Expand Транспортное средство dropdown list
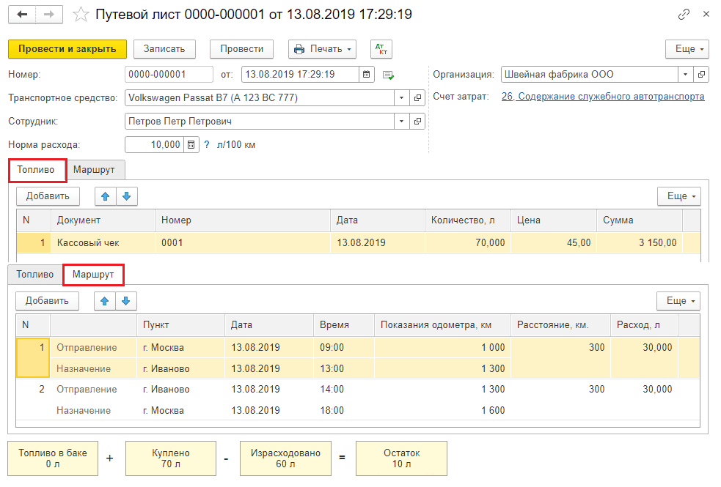 tap(401, 97)
